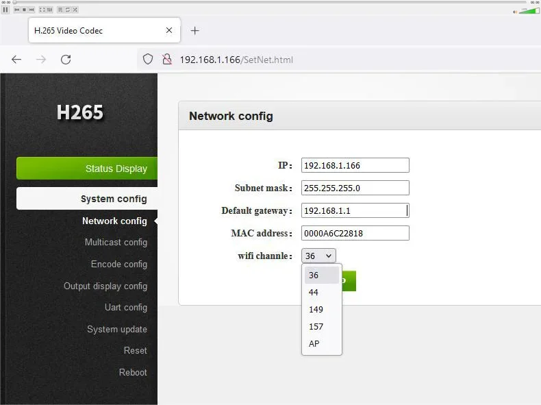Click the pause button in the player
Screen dimensions: 541x405
(5, 10)
